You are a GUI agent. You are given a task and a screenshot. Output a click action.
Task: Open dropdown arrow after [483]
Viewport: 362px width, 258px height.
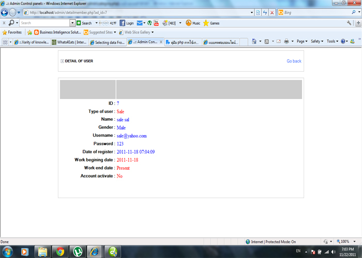(x=180, y=23)
